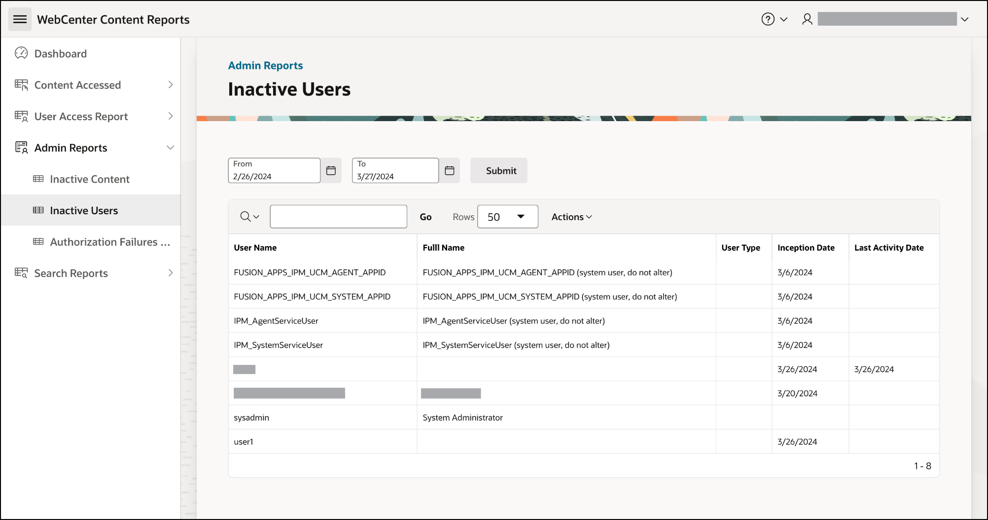Click the help question mark icon
988x520 pixels.
[768, 19]
